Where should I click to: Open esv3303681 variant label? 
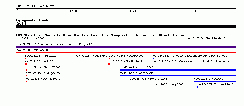pos(191,56)
